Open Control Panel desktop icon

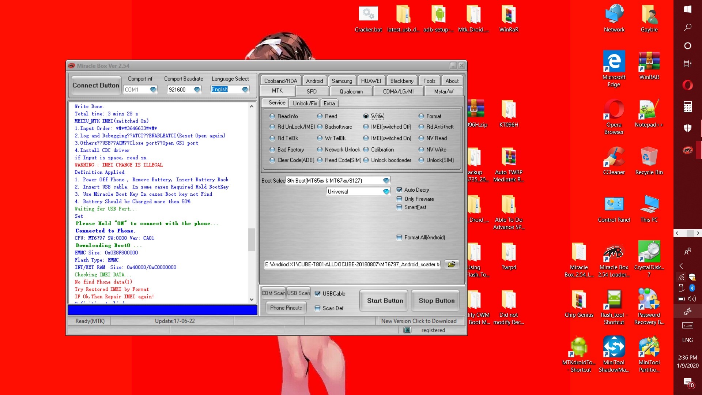click(x=614, y=208)
